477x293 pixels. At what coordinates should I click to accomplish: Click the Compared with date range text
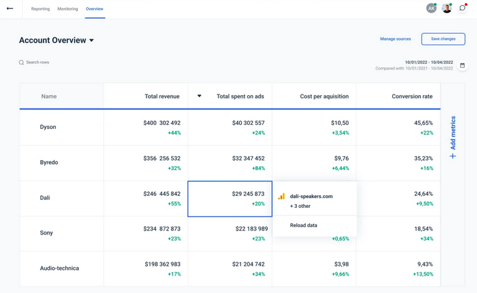tap(414, 68)
